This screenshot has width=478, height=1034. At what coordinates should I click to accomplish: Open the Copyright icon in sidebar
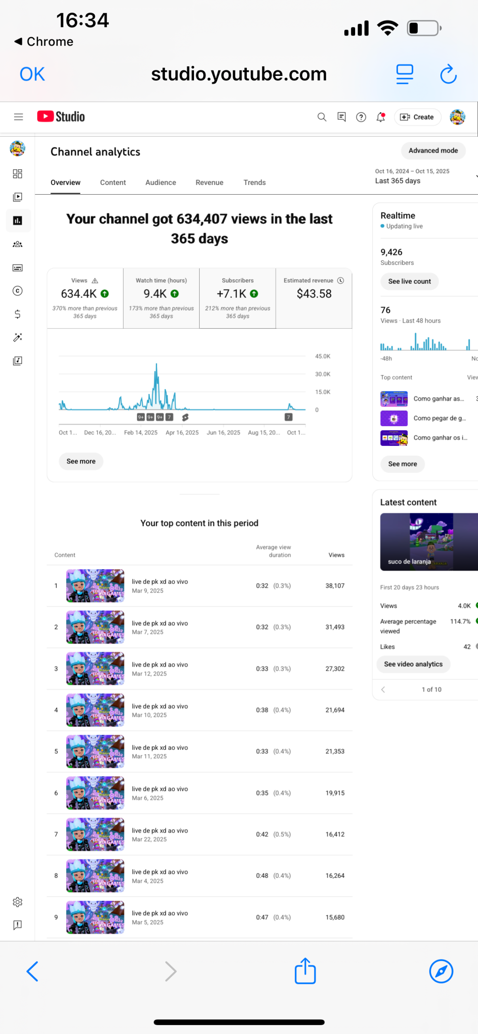point(17,291)
